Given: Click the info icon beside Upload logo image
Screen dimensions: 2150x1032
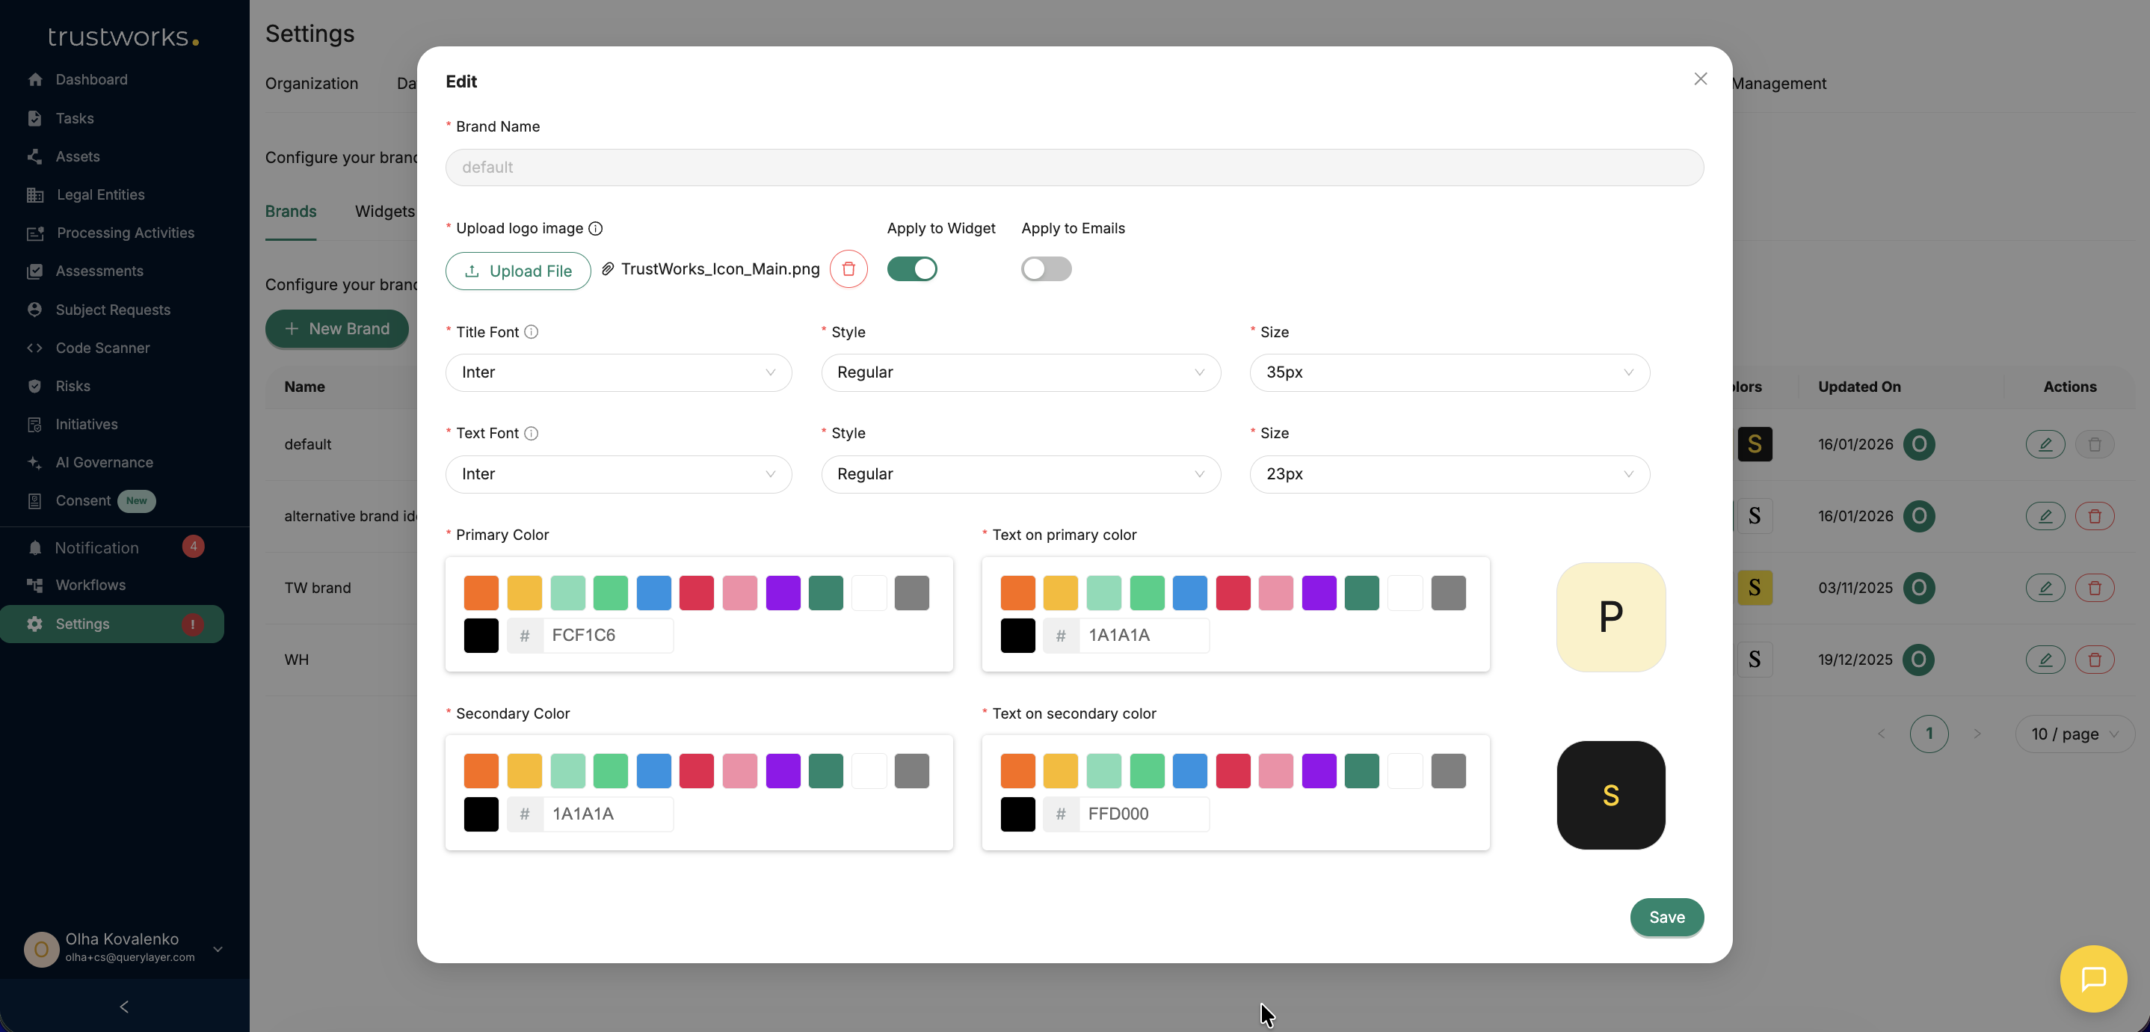Looking at the screenshot, I should pos(595,229).
